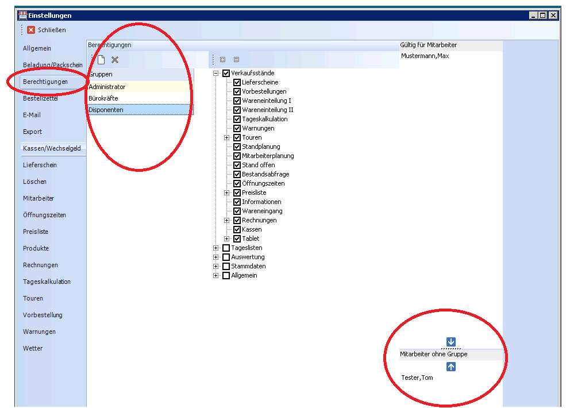This screenshot has height=408, width=566.
Task: Click the blue down arrow button
Action: click(x=451, y=342)
